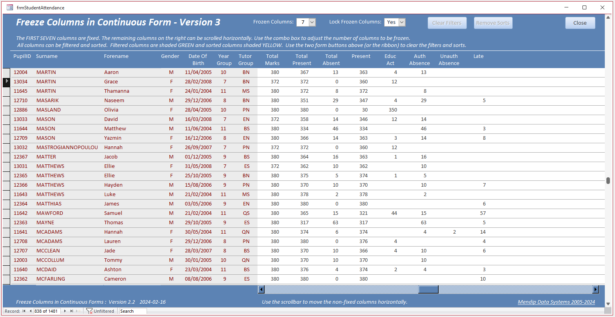Click the Late column header

pyautogui.click(x=479, y=56)
